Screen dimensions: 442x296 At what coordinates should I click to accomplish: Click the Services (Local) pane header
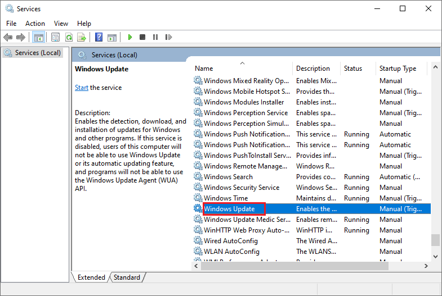pyautogui.click(x=114, y=55)
